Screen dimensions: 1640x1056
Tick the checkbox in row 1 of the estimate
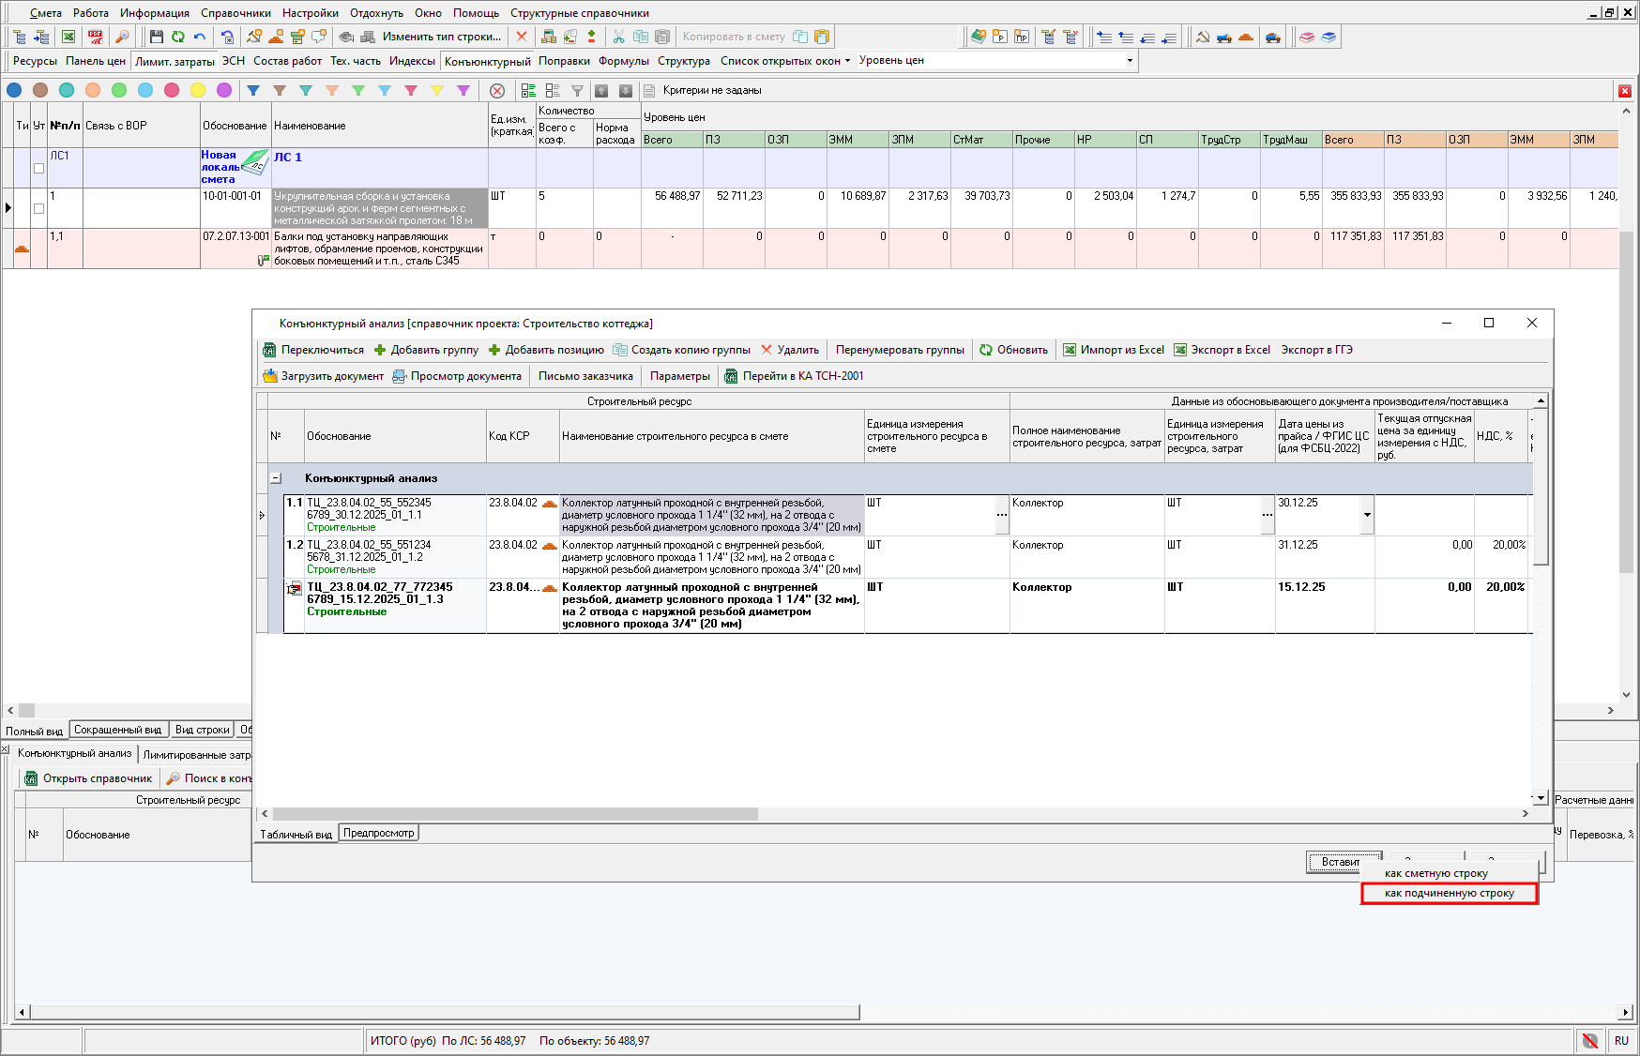coord(38,208)
